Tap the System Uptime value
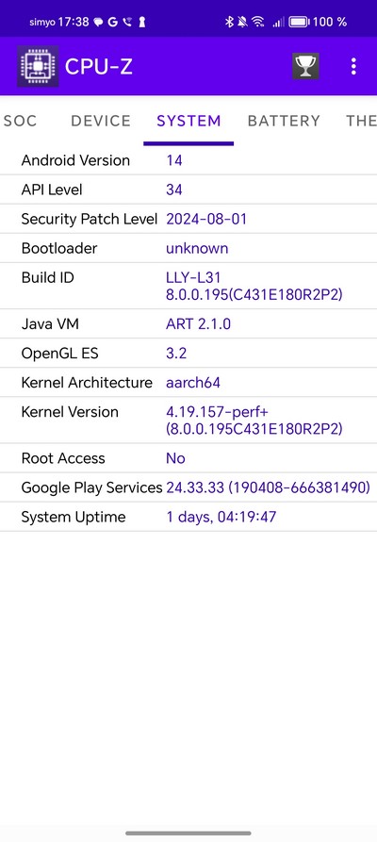 (221, 517)
